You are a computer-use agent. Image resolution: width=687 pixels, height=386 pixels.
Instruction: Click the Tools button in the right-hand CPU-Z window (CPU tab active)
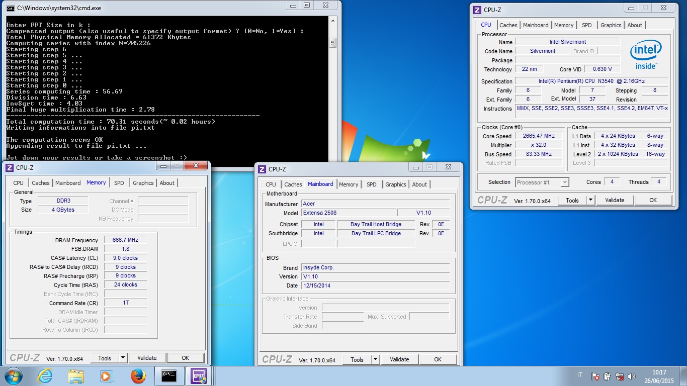(x=572, y=200)
